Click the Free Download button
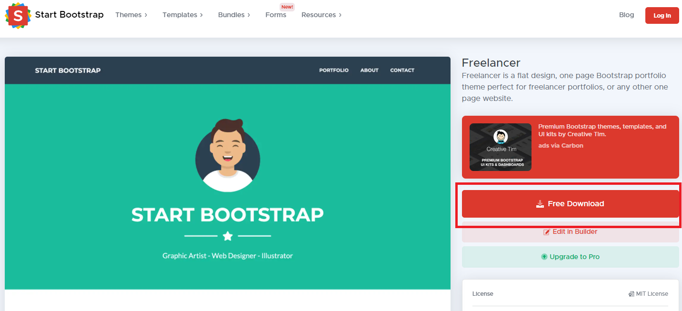The width and height of the screenshot is (682, 311). tap(571, 204)
